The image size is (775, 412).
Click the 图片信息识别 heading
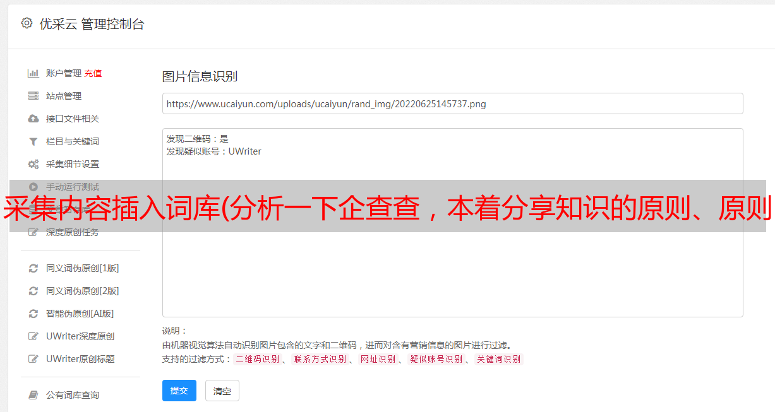pos(200,76)
